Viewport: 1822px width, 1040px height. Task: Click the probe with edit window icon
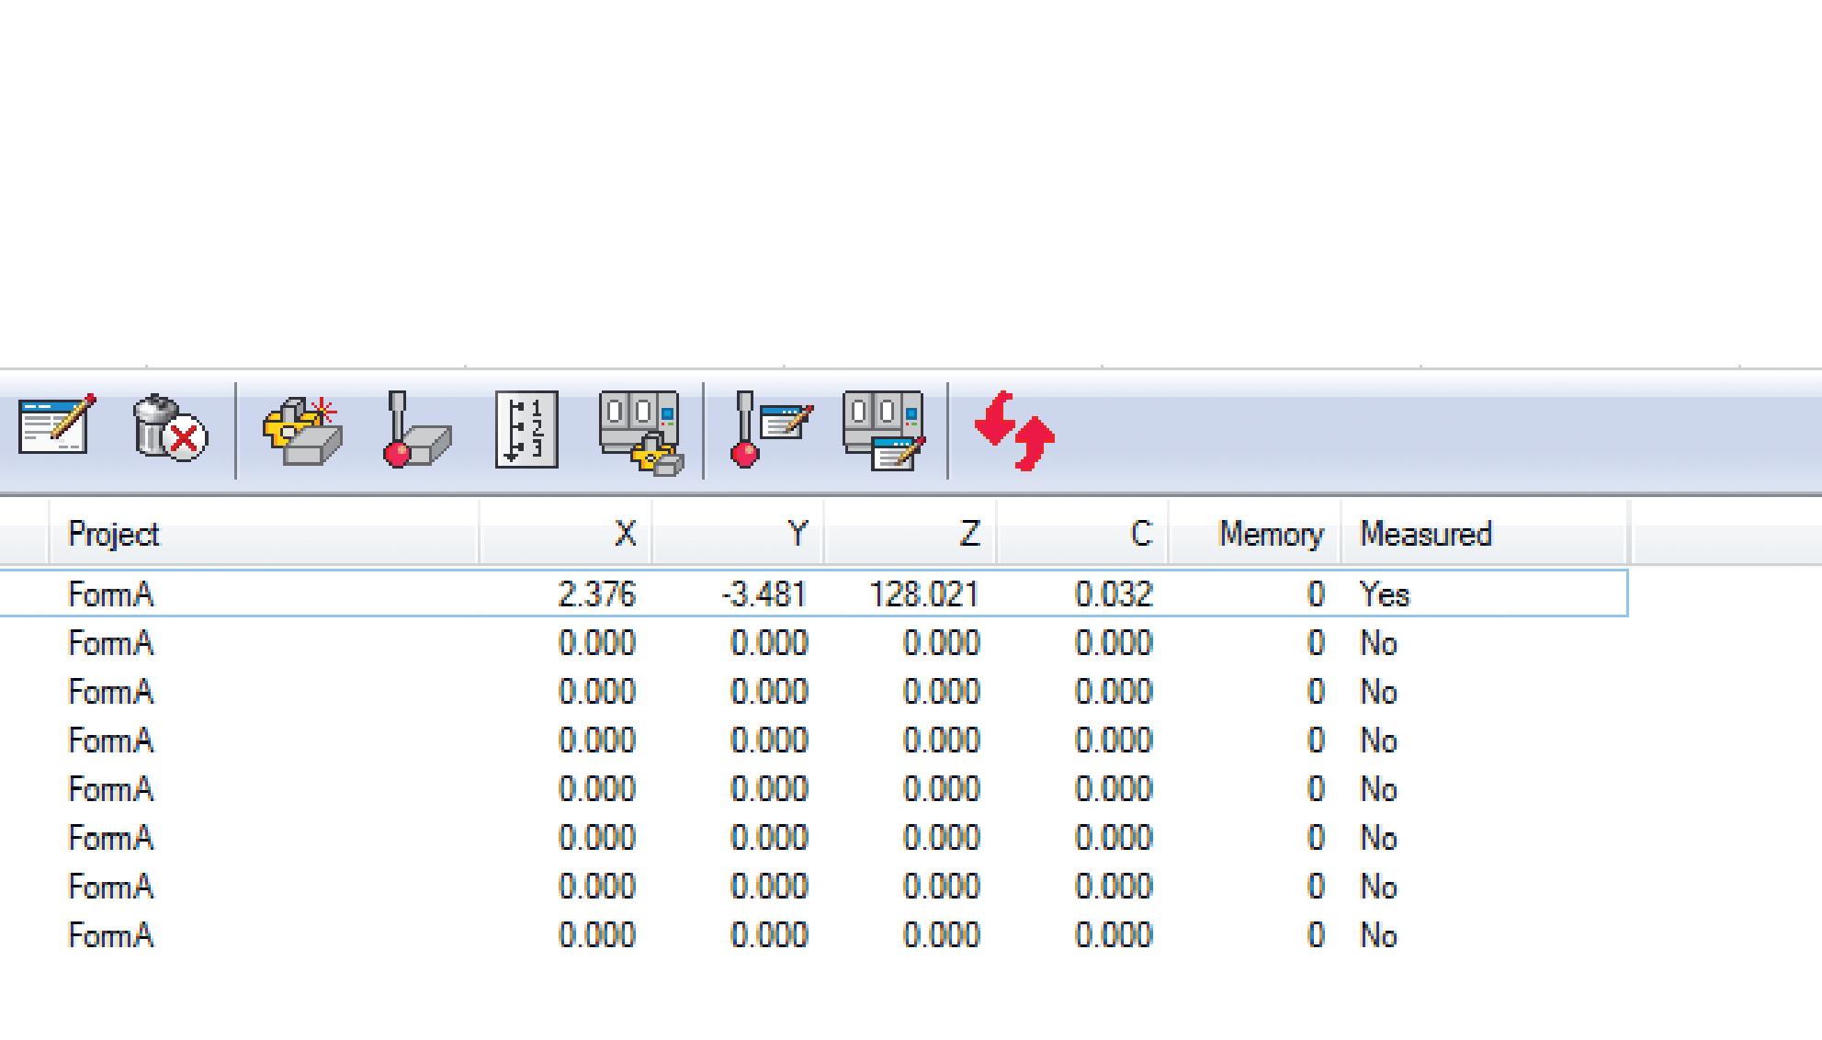[x=770, y=430]
